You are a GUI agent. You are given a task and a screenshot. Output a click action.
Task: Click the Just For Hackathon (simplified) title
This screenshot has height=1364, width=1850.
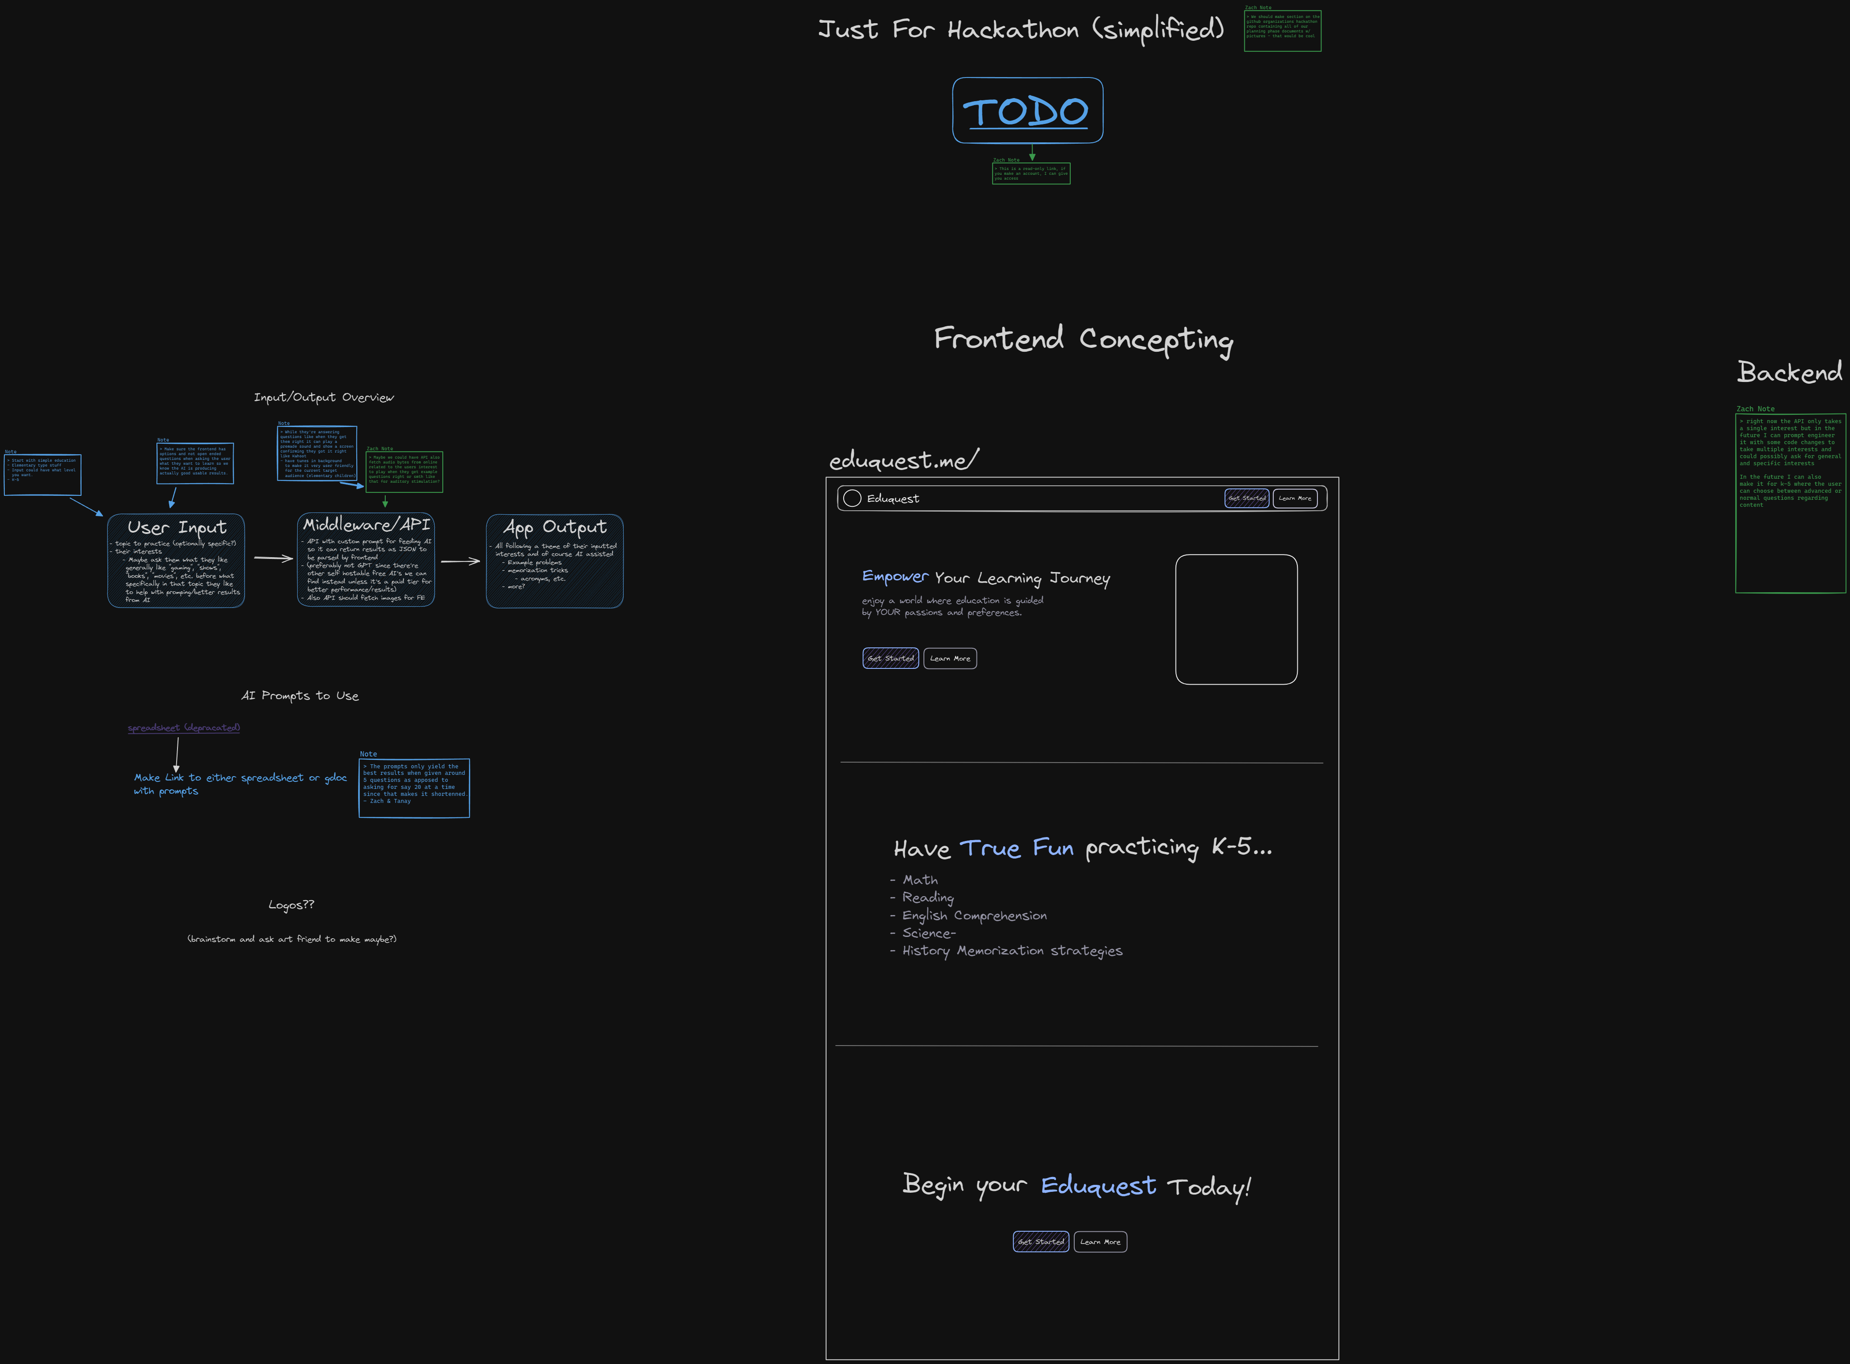tap(1020, 31)
